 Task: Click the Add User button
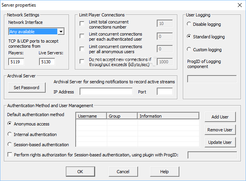tap(220, 117)
